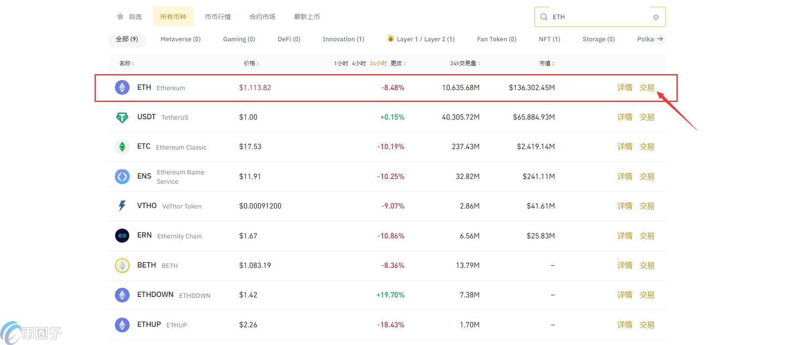The image size is (785, 345).
Task: Sort the table by 价格 column
Action: coord(251,63)
